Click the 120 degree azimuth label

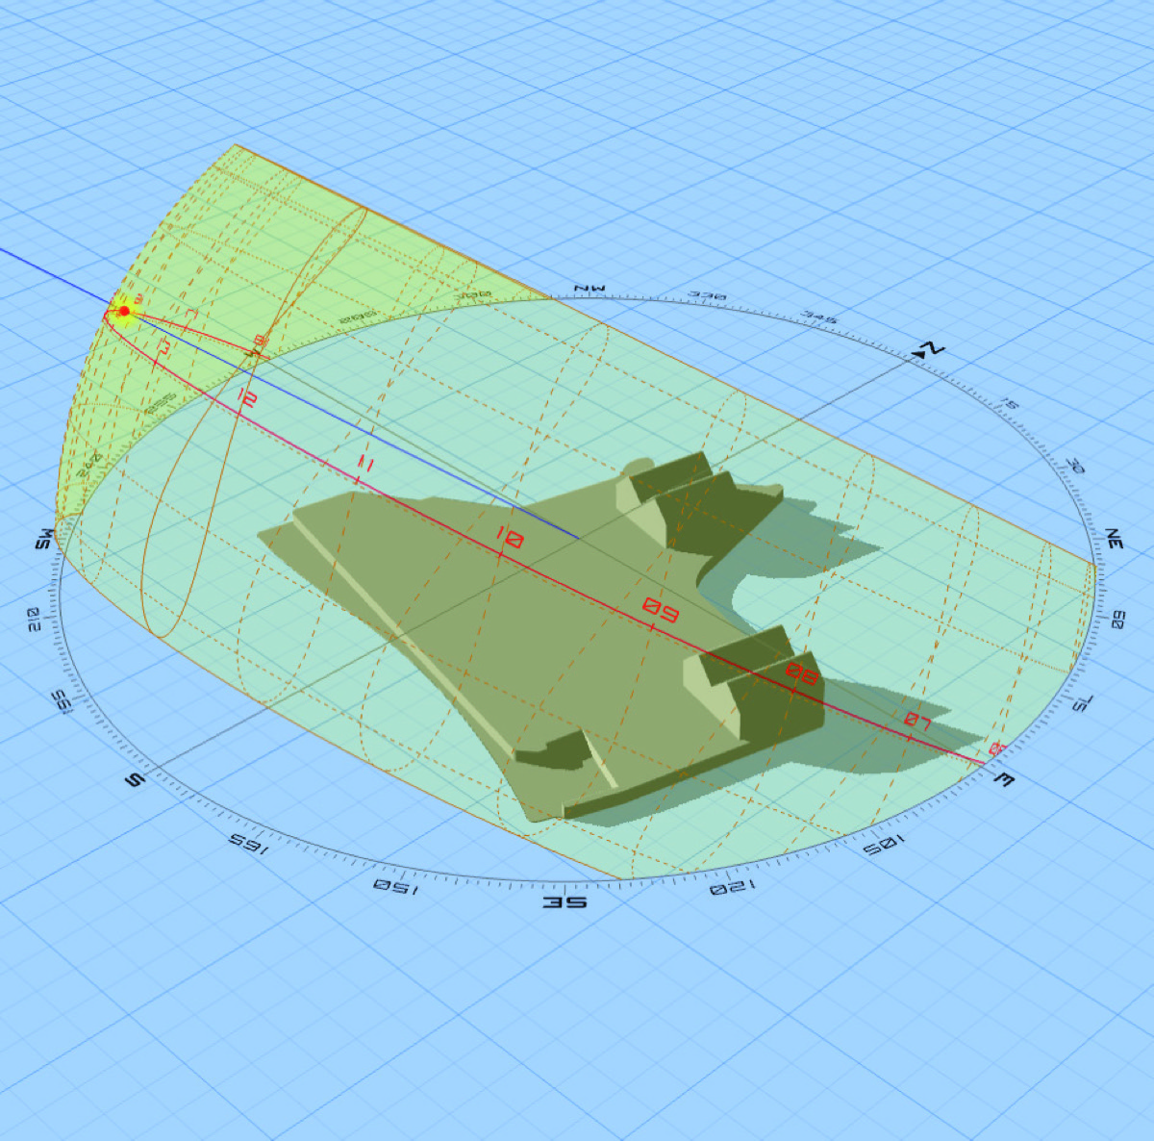coord(733,887)
